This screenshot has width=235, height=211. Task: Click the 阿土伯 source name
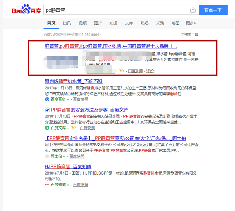point(56,156)
